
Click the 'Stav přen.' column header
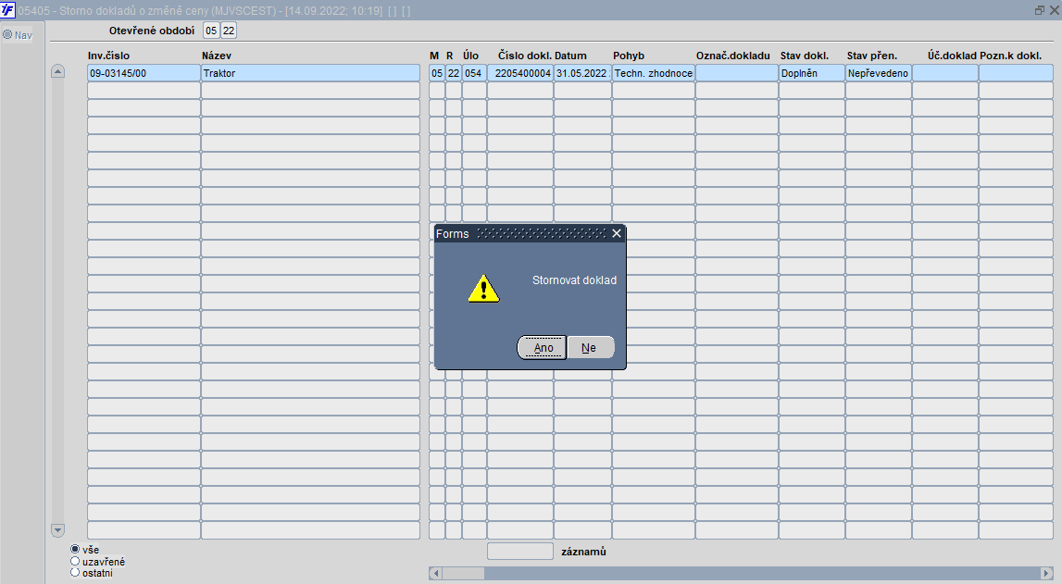click(871, 56)
